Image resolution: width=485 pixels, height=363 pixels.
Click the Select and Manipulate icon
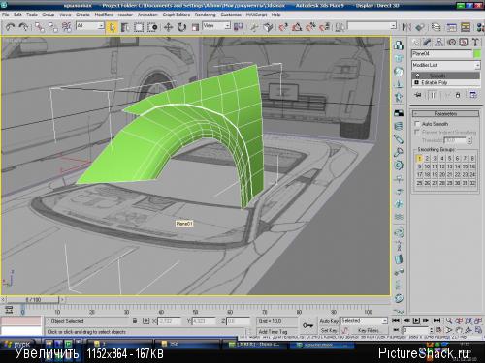pyautogui.click(x=254, y=27)
